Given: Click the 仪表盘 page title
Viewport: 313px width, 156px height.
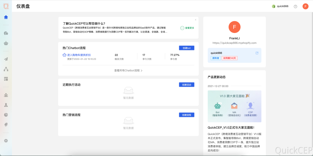Looking at the screenshot, I should [23, 6].
